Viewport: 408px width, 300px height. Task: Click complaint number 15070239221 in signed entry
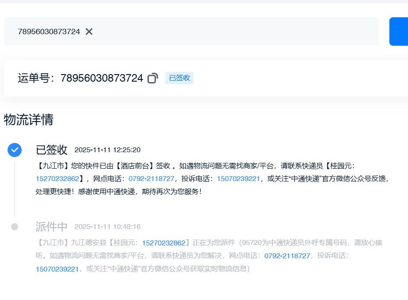(x=238, y=179)
